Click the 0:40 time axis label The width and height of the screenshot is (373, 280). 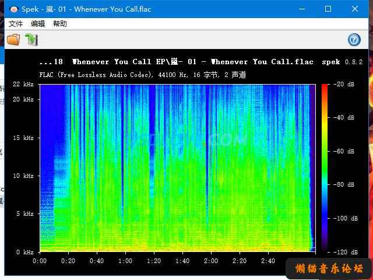click(97, 261)
